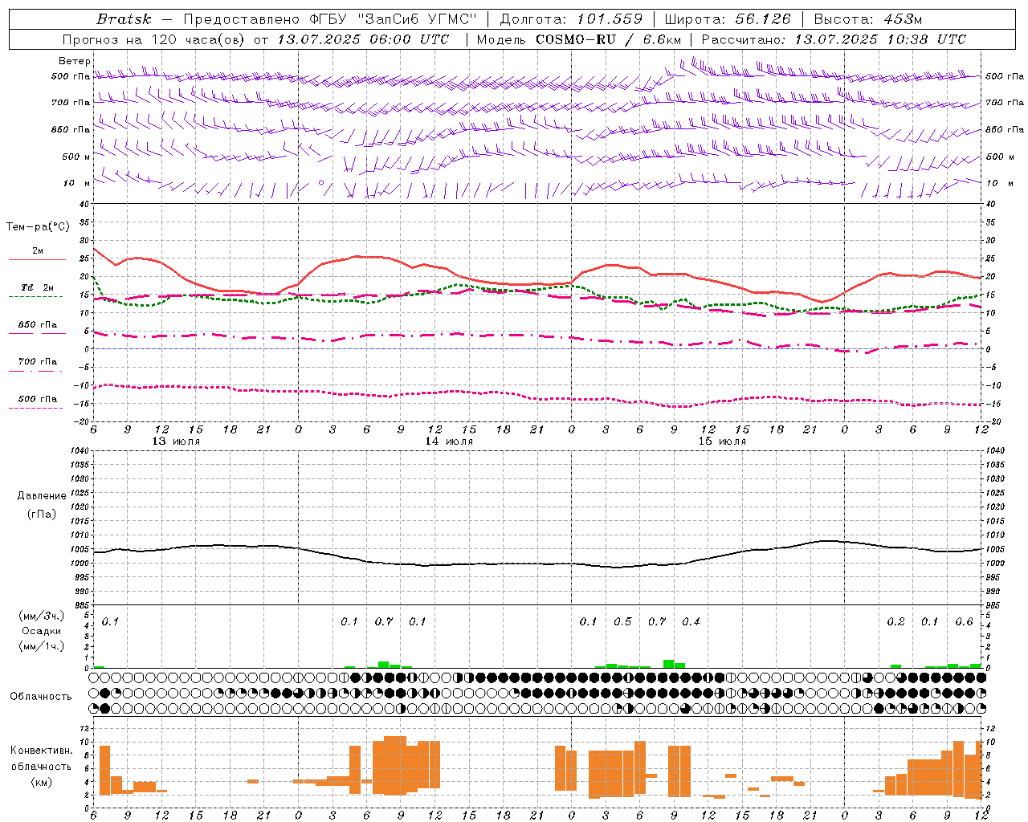1028x822 pixels.
Task: Click the "(мм/1ч.)" precipitation unit label
Action: tap(42, 646)
